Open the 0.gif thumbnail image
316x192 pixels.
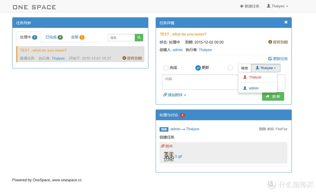click(169, 156)
